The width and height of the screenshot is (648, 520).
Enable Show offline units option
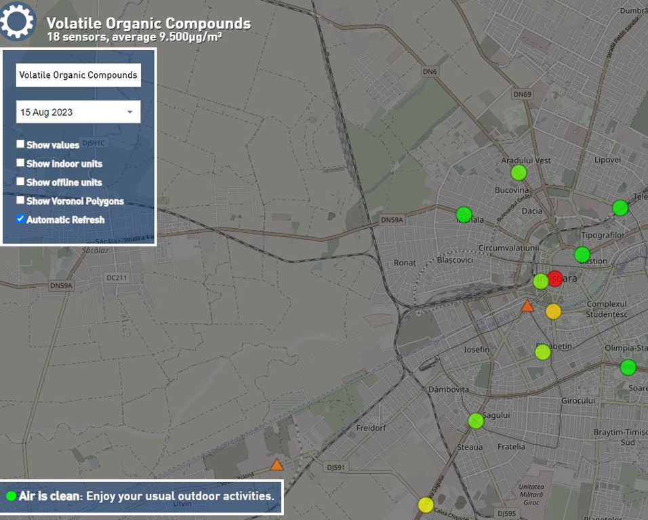tap(21, 181)
